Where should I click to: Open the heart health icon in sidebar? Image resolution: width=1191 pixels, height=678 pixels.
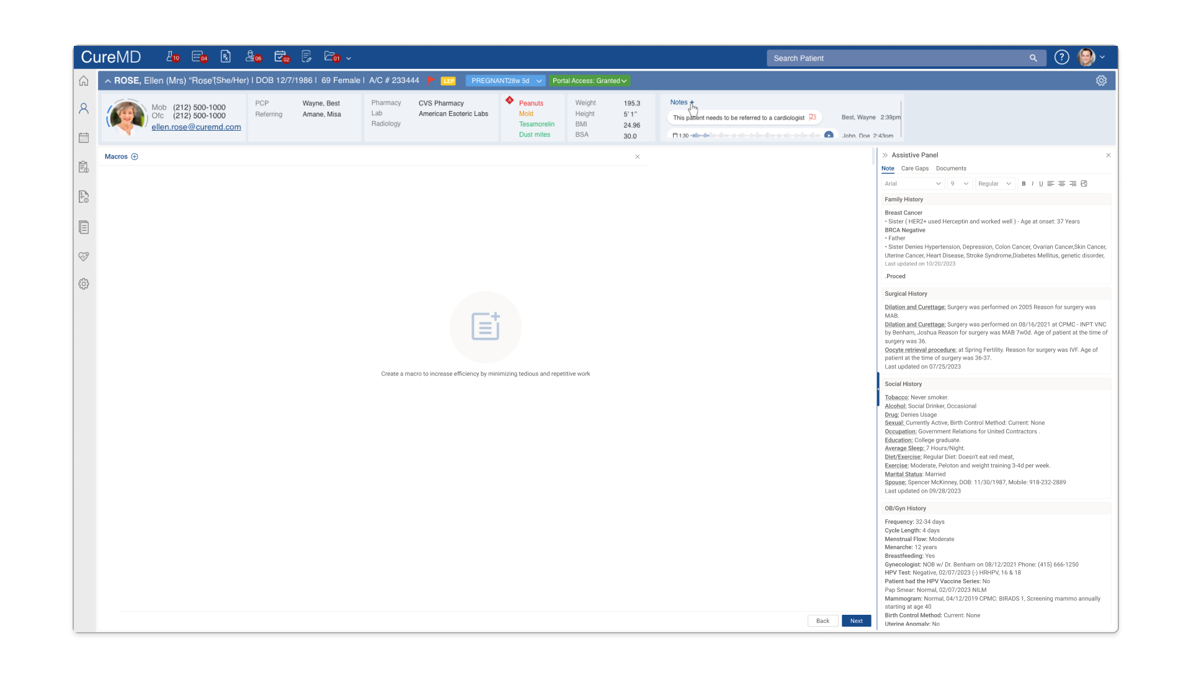[84, 256]
